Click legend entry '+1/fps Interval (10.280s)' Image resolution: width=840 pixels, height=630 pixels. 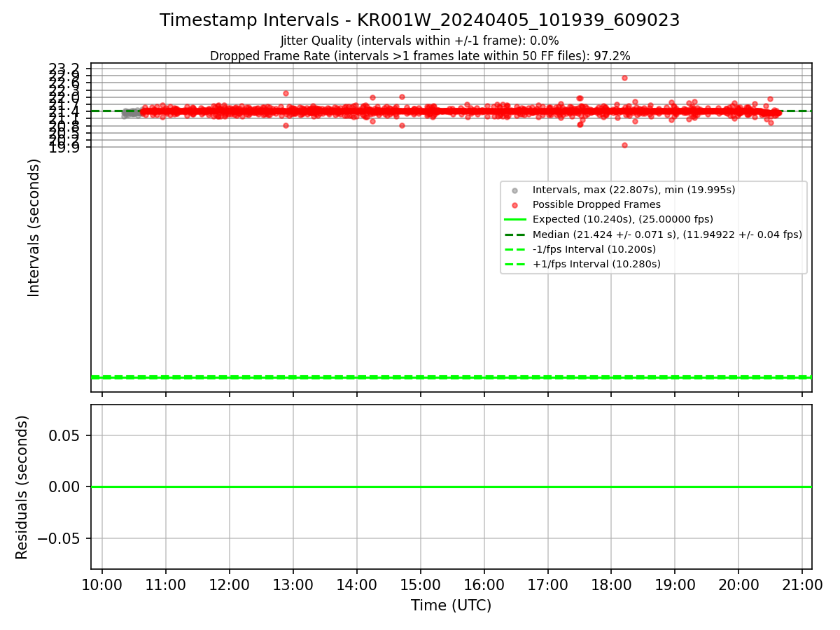pos(596,264)
